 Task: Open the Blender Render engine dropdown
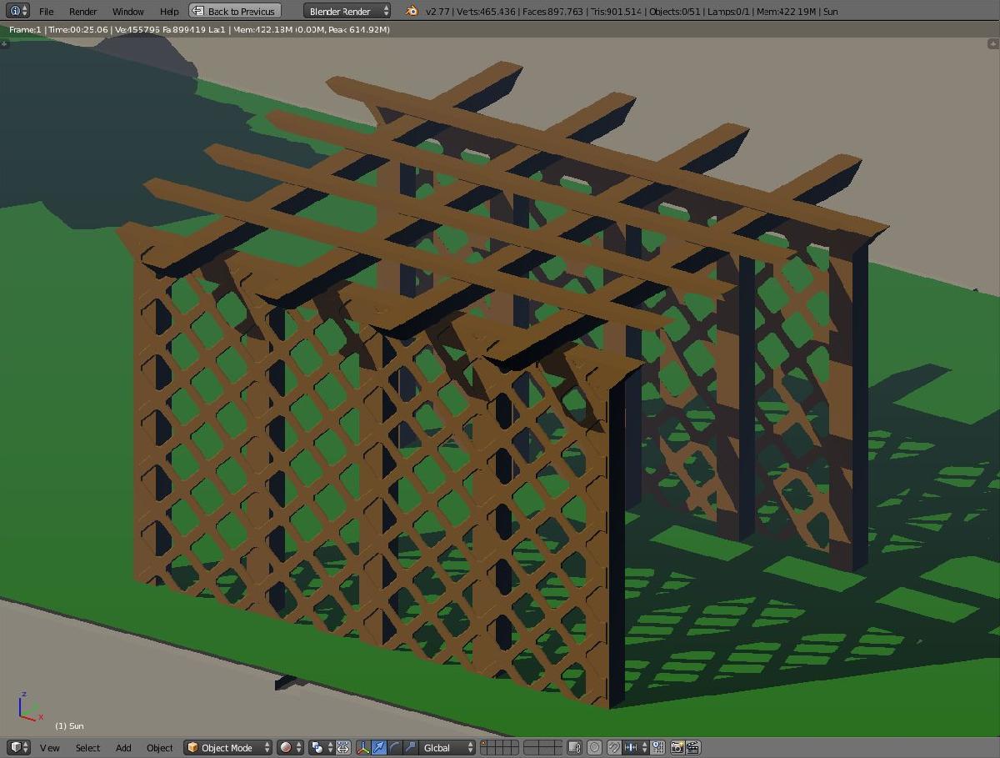(x=347, y=11)
